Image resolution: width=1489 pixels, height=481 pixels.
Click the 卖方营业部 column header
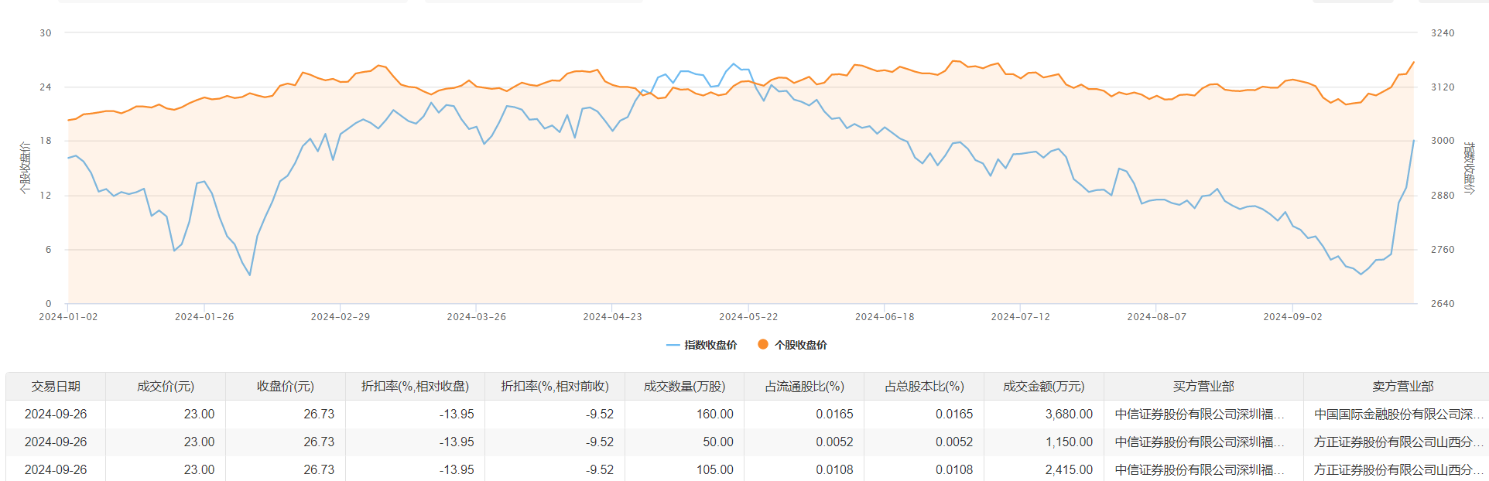click(1402, 387)
